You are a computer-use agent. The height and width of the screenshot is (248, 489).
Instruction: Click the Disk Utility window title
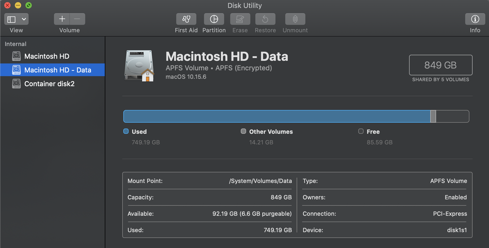coord(245,6)
